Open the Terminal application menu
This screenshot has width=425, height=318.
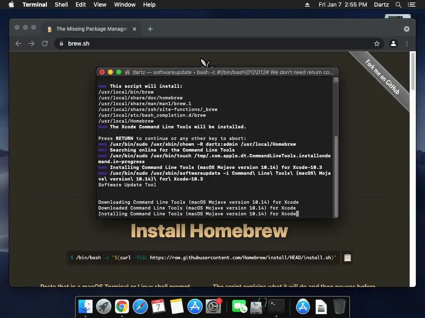pyautogui.click(x=35, y=5)
